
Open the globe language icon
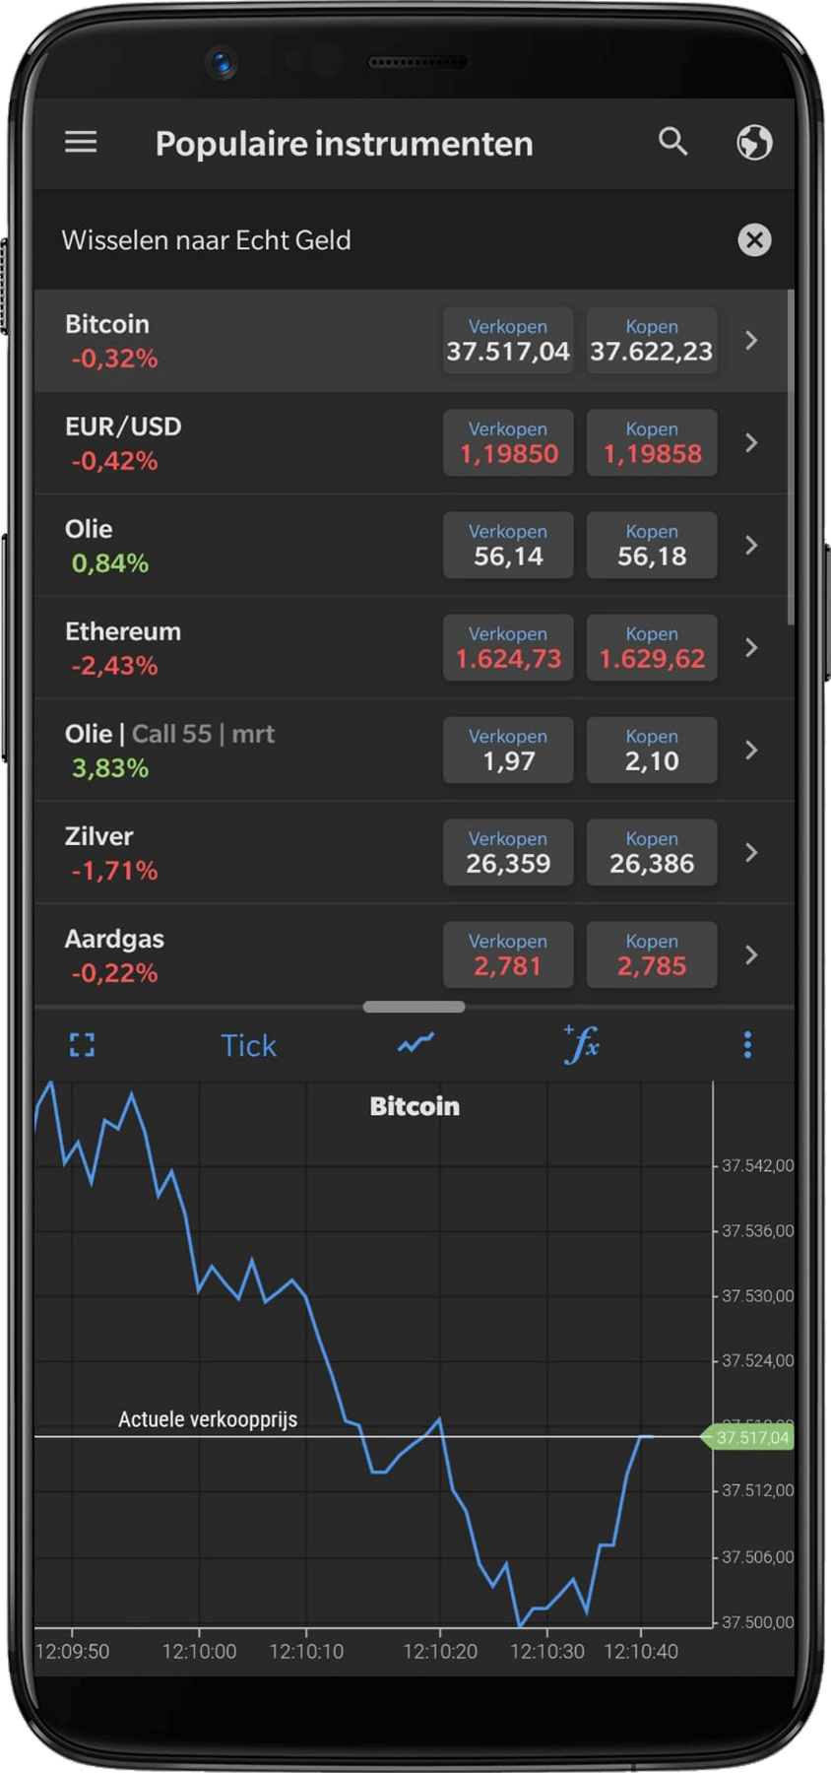754,143
